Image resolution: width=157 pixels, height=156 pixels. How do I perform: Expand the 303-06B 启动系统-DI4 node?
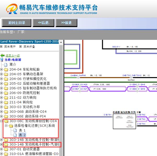(1, 111)
